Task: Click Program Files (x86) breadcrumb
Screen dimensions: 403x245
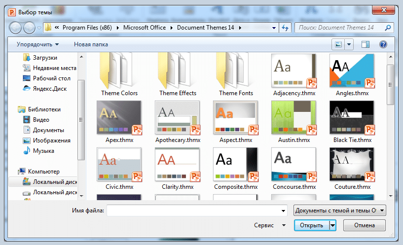Action: [87, 28]
